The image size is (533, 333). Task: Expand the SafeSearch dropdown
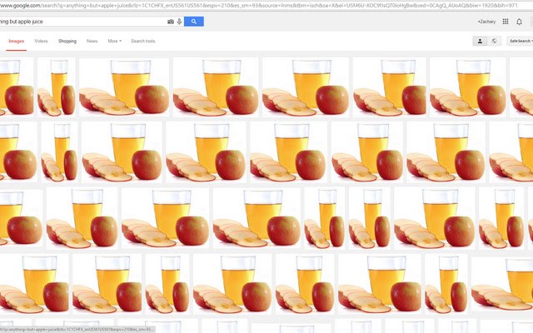coord(521,41)
